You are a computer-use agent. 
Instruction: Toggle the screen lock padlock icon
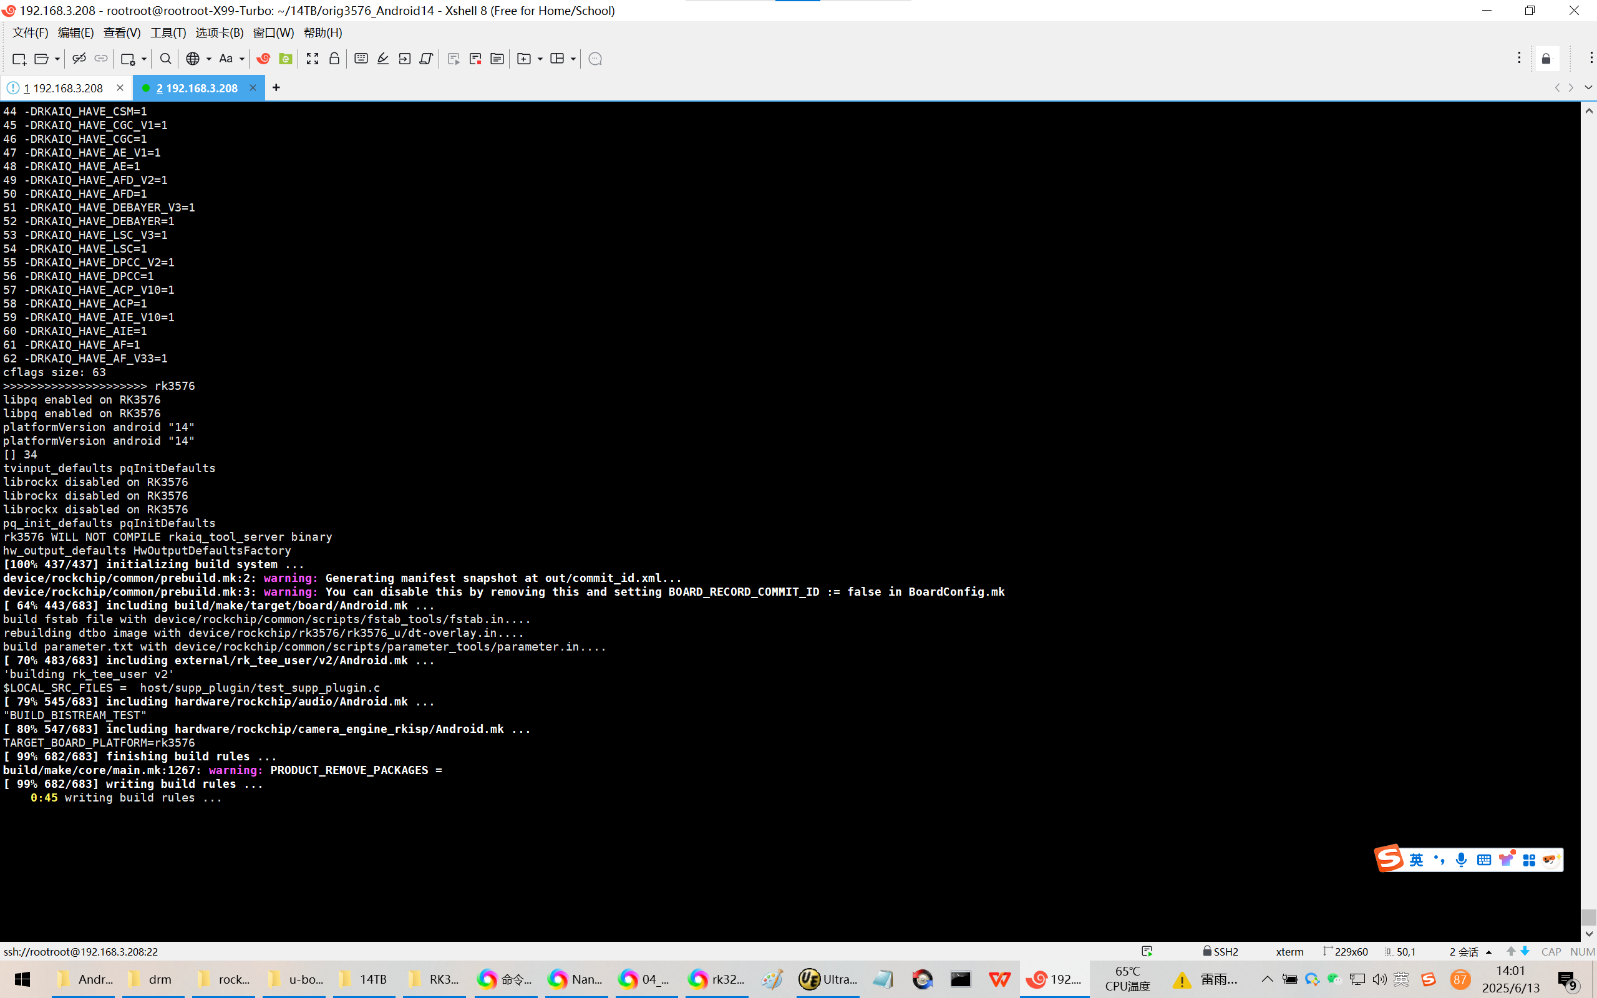334,59
